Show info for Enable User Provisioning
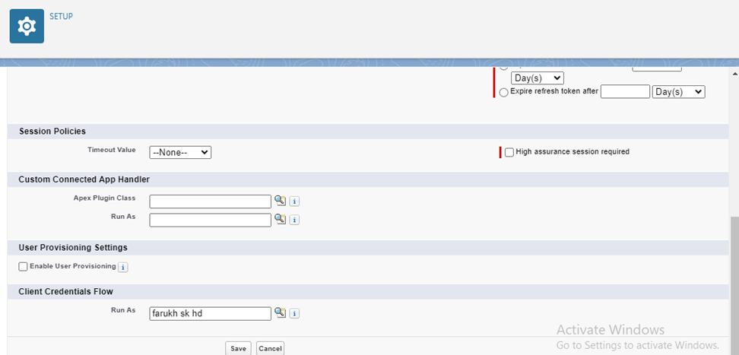 (x=122, y=268)
